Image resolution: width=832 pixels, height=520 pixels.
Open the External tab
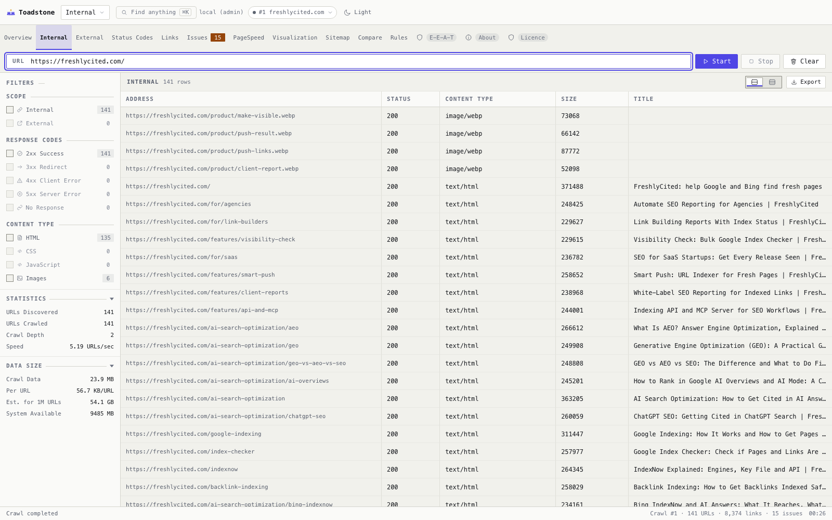click(89, 37)
